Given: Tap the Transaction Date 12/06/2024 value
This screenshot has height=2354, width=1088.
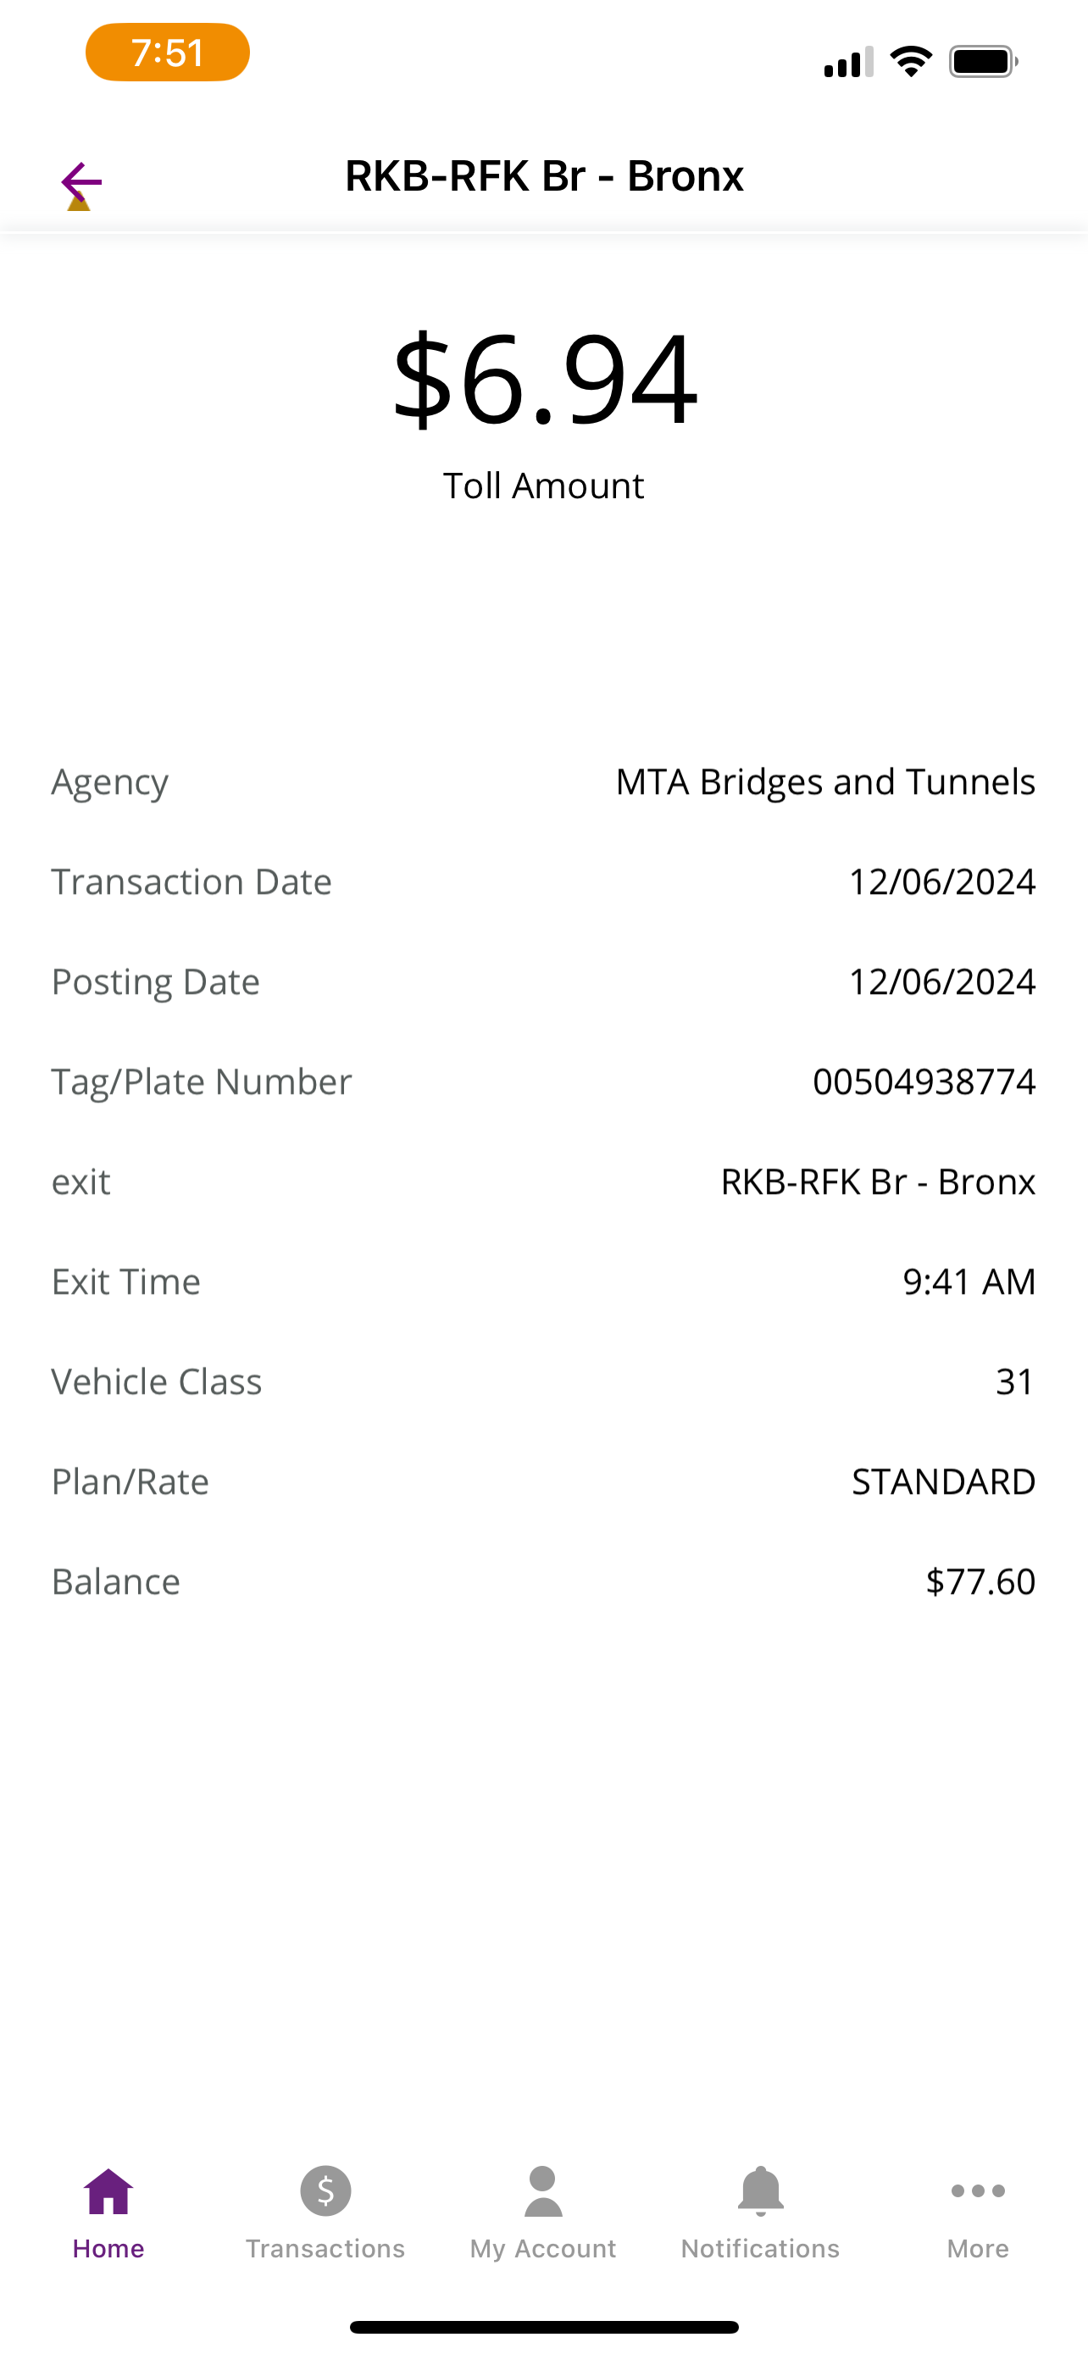Looking at the screenshot, I should click(942, 882).
